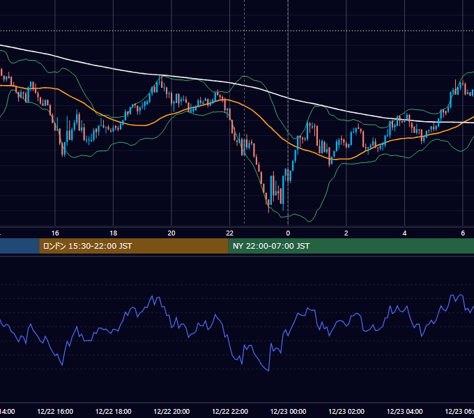Click hour label 16 on upper axis
This screenshot has height=418, width=474.
(55, 233)
